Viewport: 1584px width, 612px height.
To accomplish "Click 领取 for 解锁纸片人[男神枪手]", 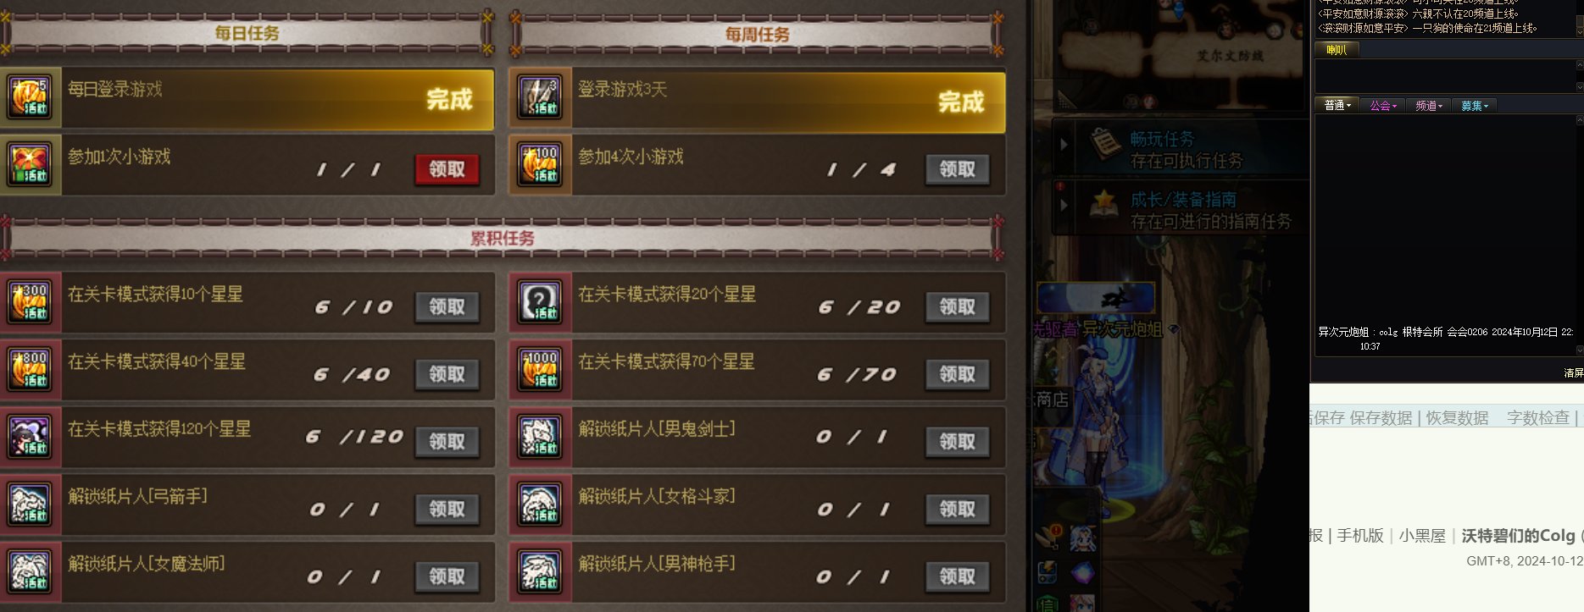I will (x=957, y=576).
